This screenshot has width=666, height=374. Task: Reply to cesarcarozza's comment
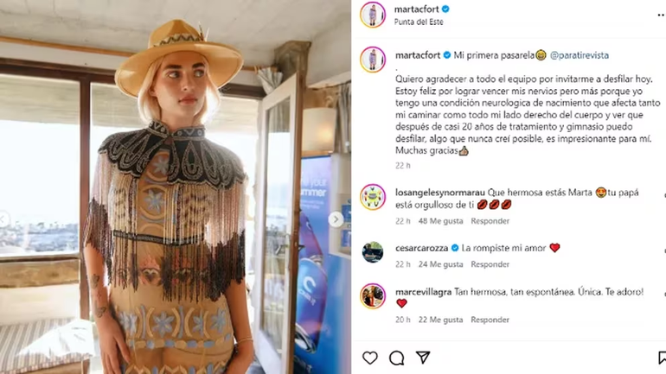[490, 264]
